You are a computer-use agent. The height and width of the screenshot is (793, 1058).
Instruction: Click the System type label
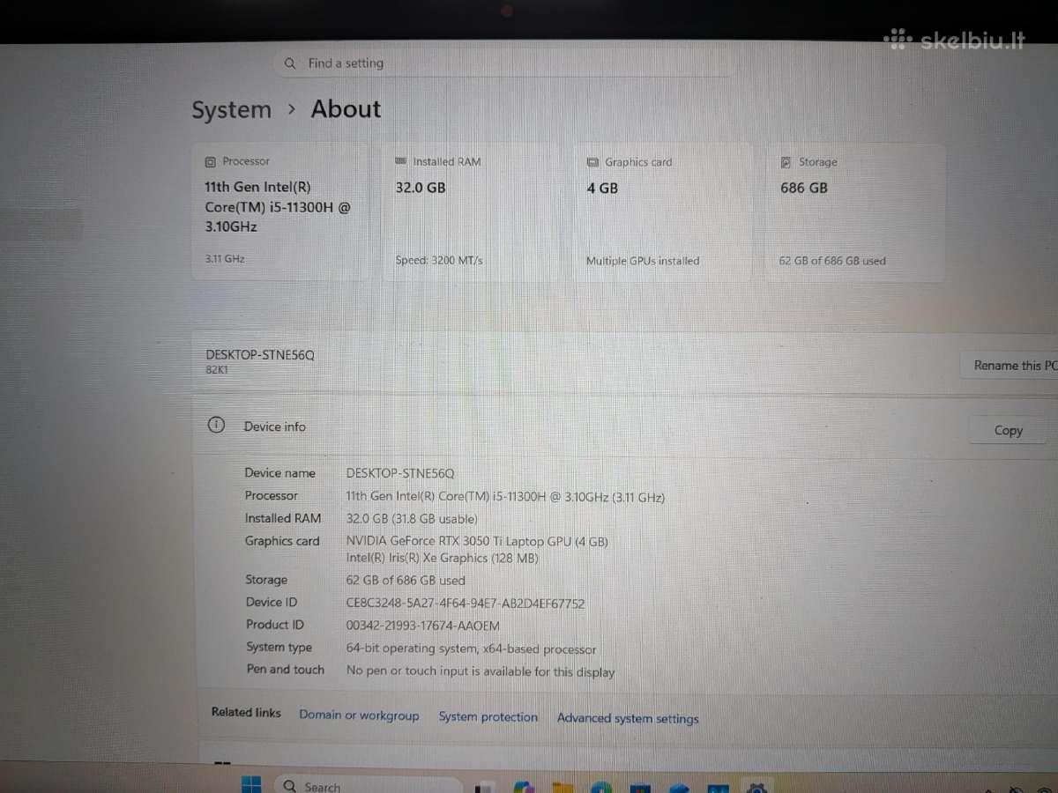coord(279,647)
